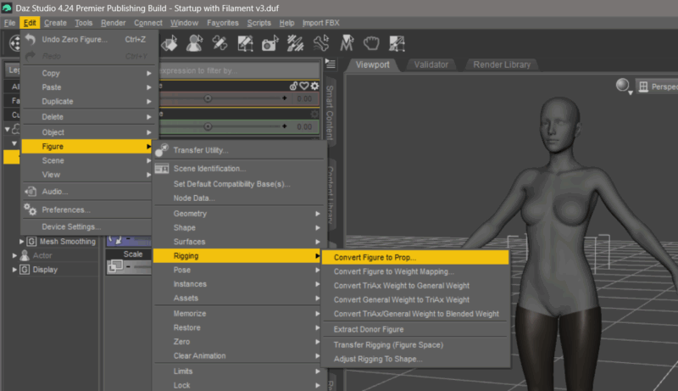Favorite the first property with heart icon
This screenshot has height=391, width=678.
click(x=304, y=86)
